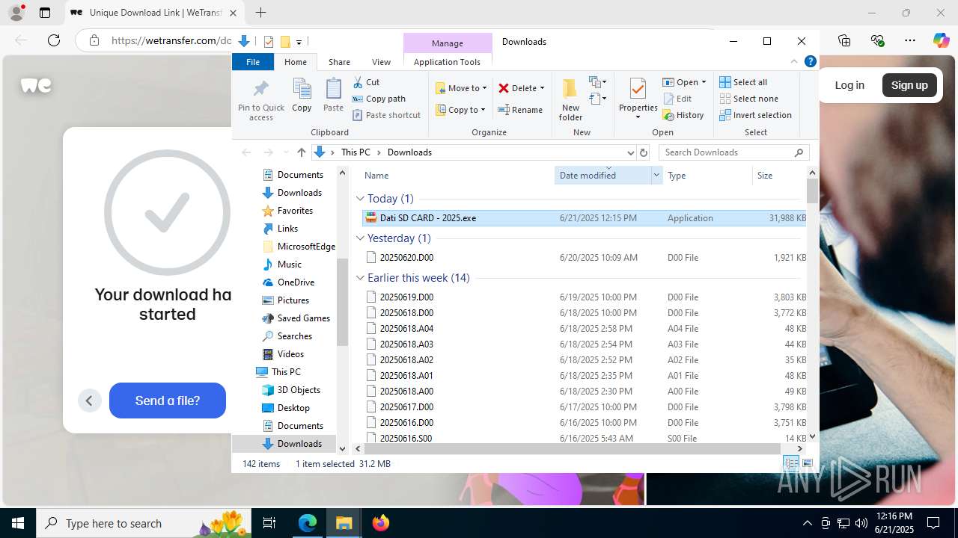Rename the selected file
The width and height of the screenshot is (958, 538).
(520, 110)
